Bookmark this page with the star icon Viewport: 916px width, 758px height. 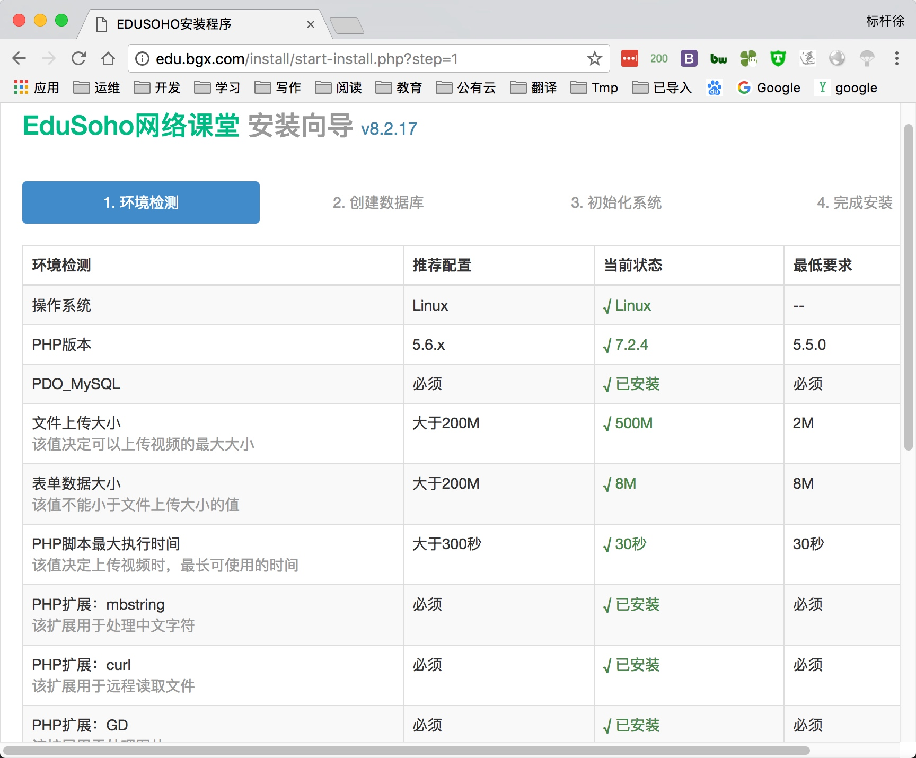tap(595, 58)
